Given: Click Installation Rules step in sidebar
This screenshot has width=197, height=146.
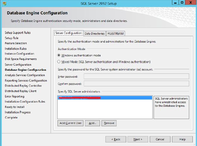Looking at the screenshot, I should click(x=16, y=49).
